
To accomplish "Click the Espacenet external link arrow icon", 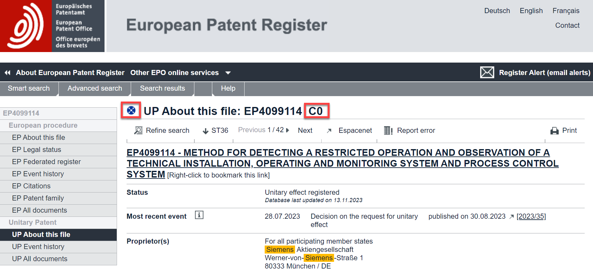I will pos(329,131).
